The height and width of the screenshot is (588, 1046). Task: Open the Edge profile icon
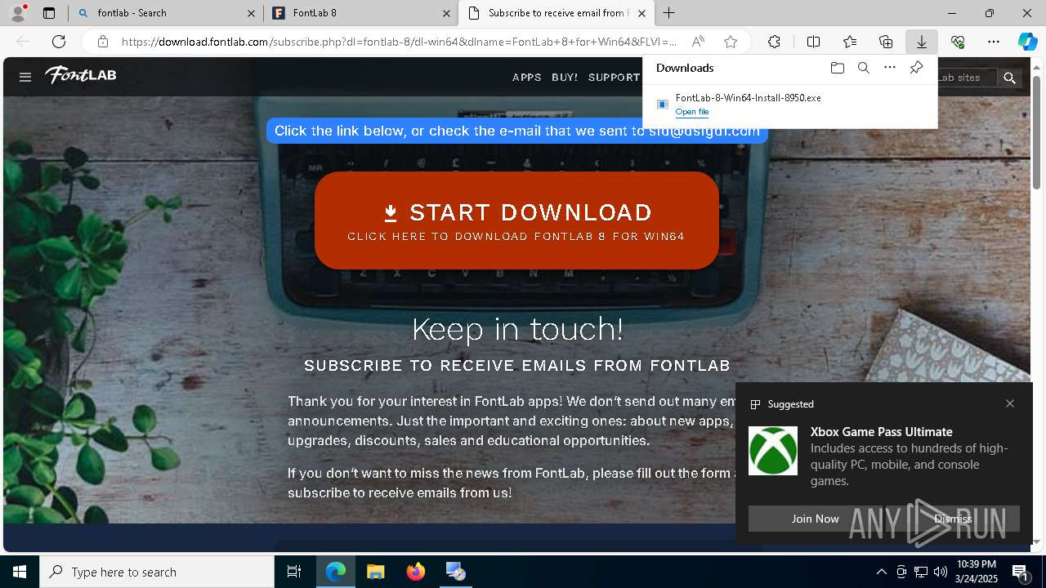click(17, 13)
